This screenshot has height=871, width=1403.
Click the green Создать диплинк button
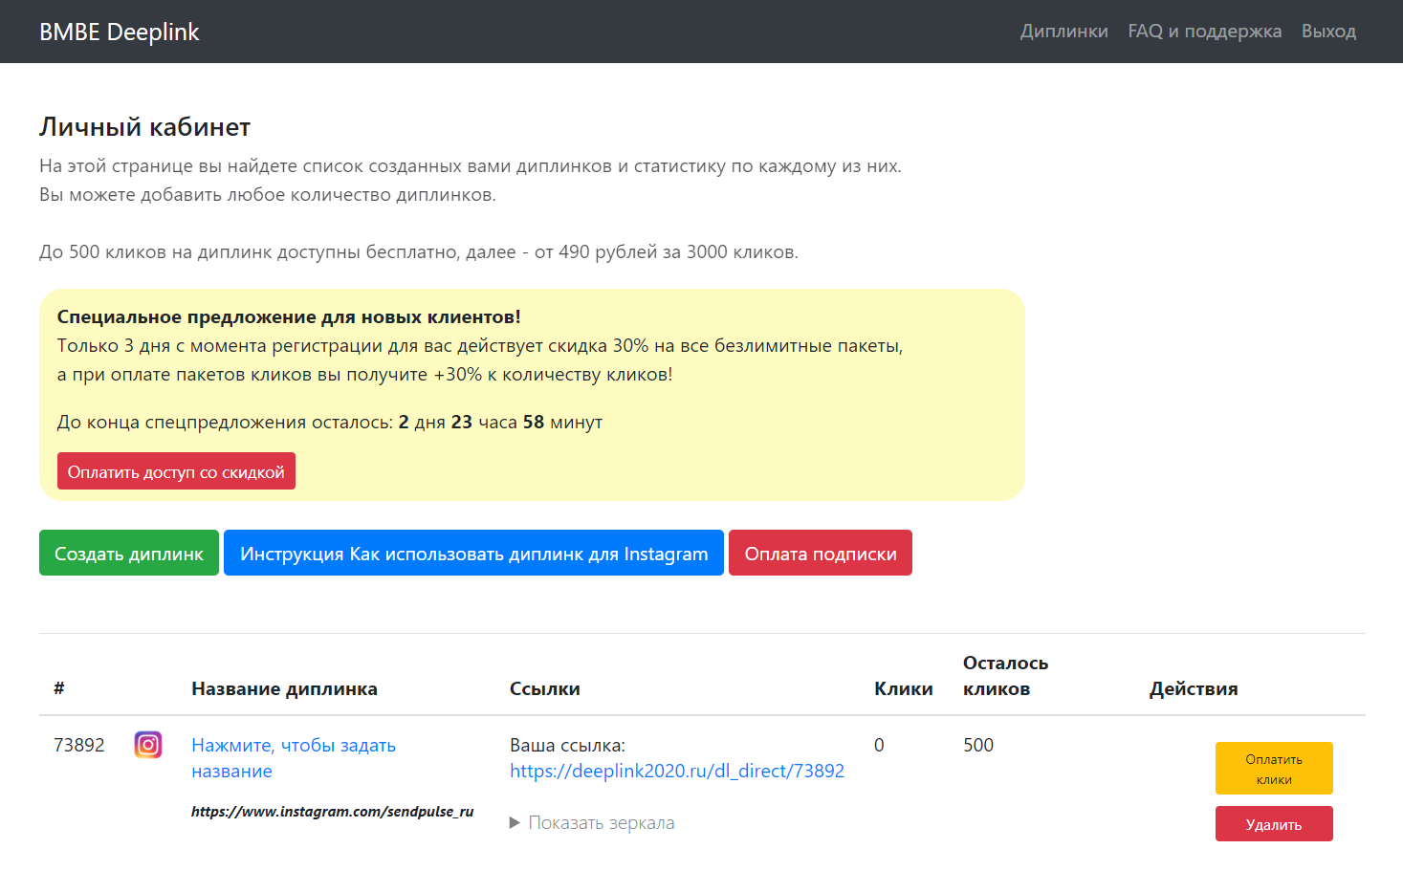click(129, 554)
